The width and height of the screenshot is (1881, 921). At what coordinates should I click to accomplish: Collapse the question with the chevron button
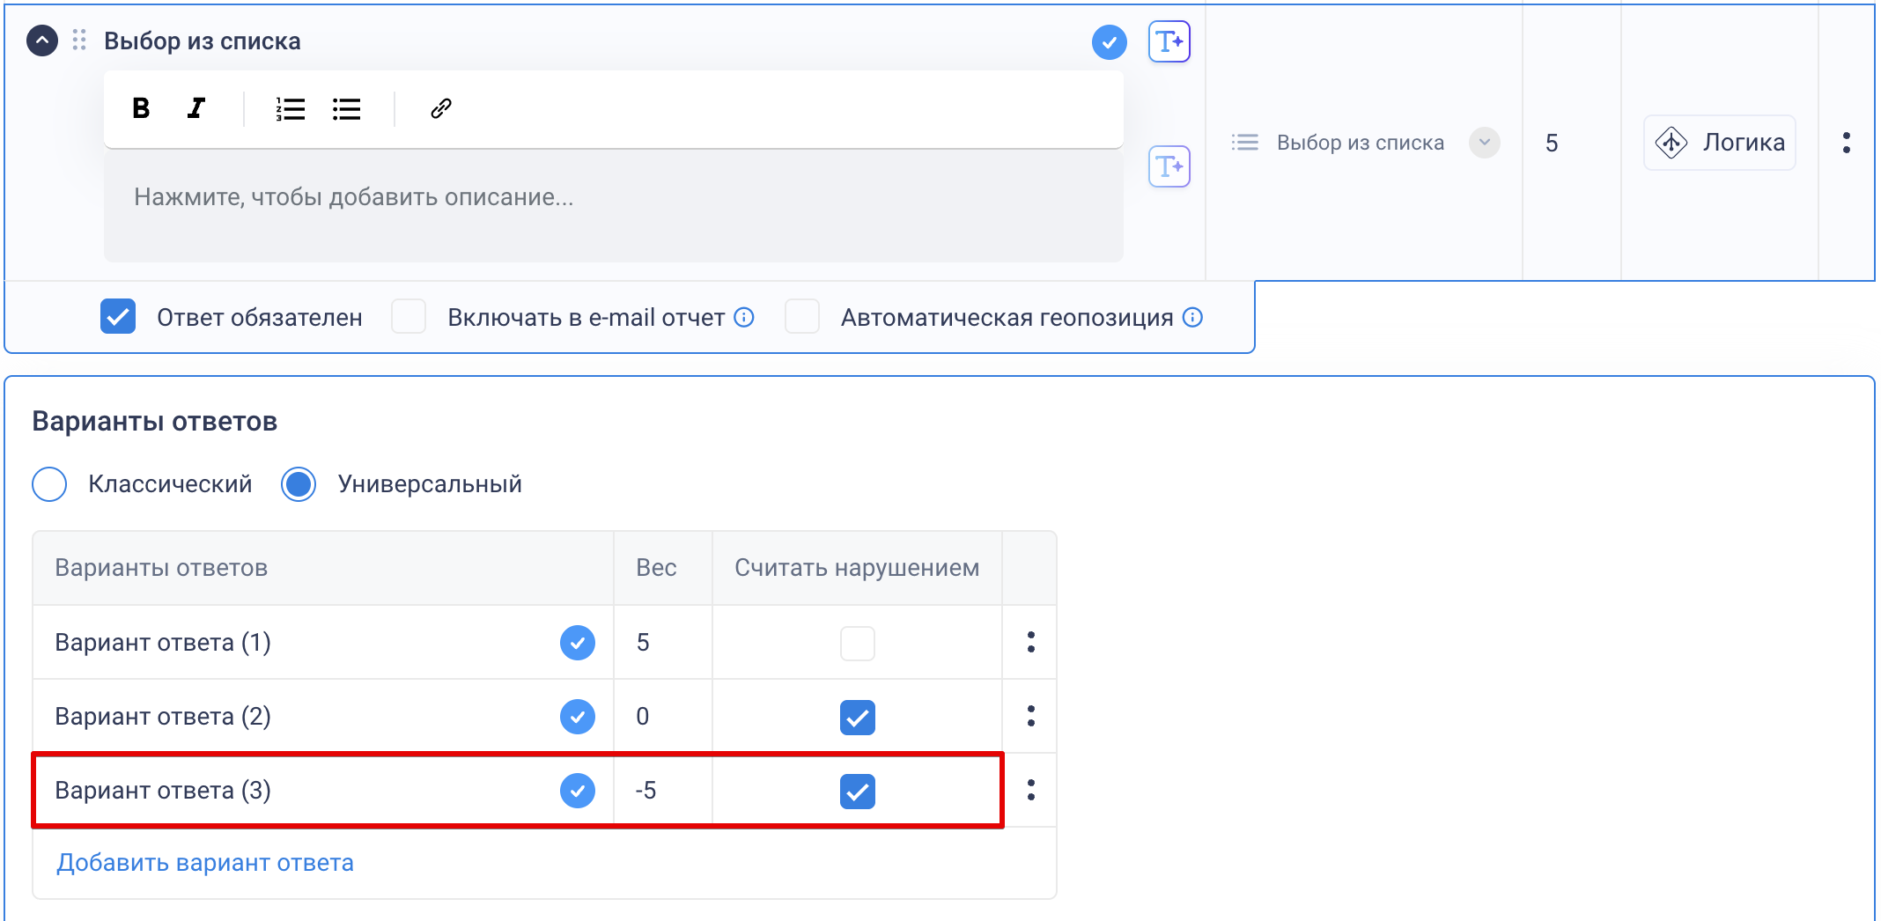(x=42, y=41)
